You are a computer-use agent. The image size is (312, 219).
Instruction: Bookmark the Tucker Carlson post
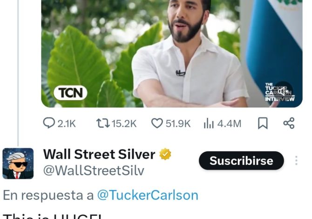pyautogui.click(x=263, y=123)
